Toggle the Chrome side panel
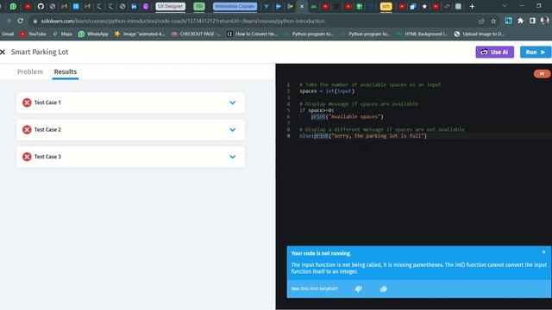This screenshot has height=310, width=552. coord(532,21)
